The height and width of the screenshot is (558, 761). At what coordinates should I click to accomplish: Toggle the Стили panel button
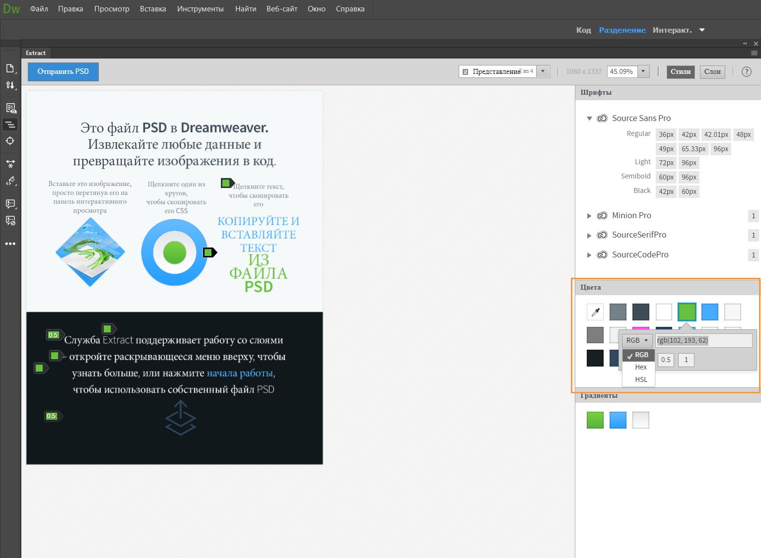coord(681,71)
